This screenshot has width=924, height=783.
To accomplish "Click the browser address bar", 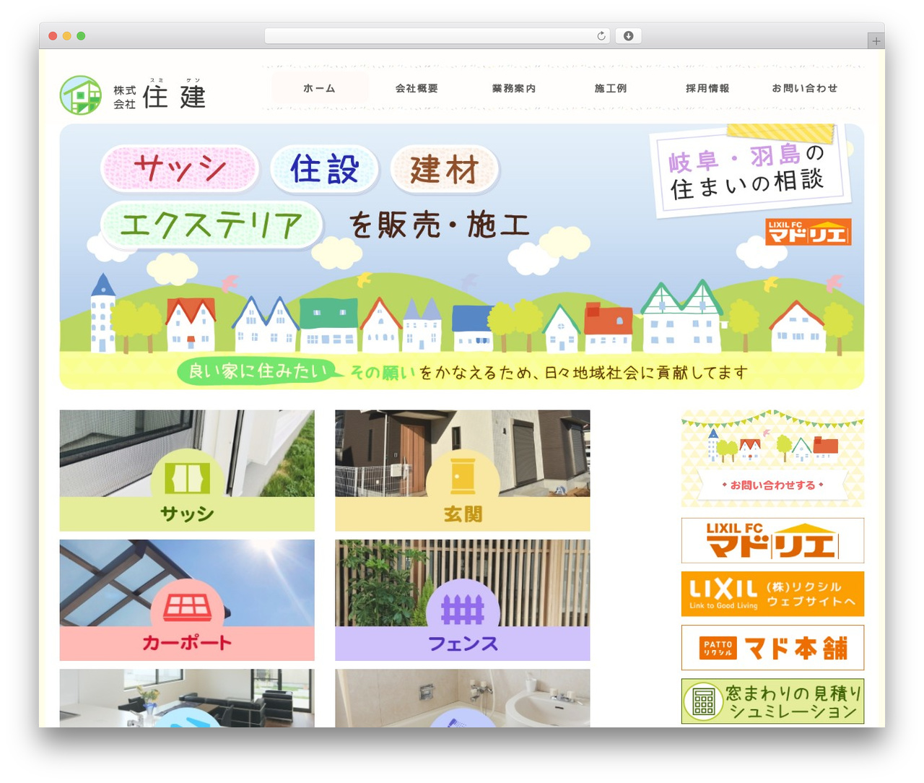I will [437, 36].
